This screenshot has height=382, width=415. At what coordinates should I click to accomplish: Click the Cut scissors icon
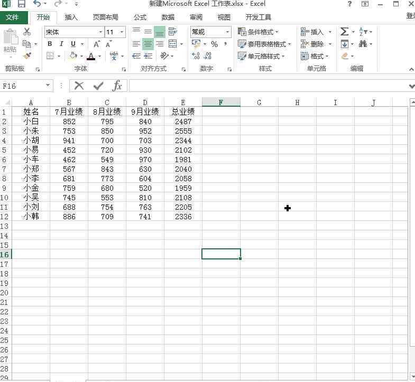click(x=27, y=32)
